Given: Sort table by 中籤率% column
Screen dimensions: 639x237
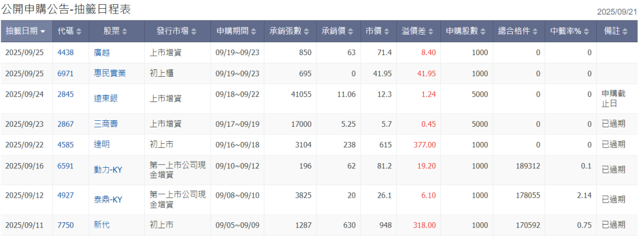Looking at the screenshot, I should click(570, 31).
